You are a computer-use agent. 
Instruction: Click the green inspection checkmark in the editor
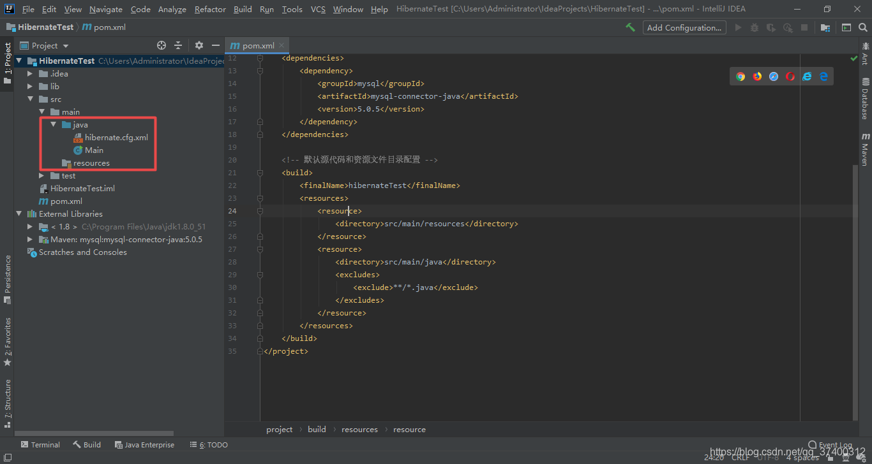(x=854, y=58)
